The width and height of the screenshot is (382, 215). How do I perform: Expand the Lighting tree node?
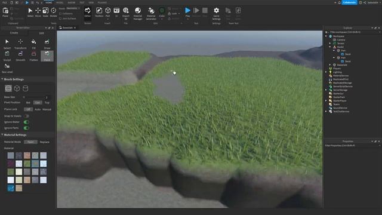(x=326, y=72)
